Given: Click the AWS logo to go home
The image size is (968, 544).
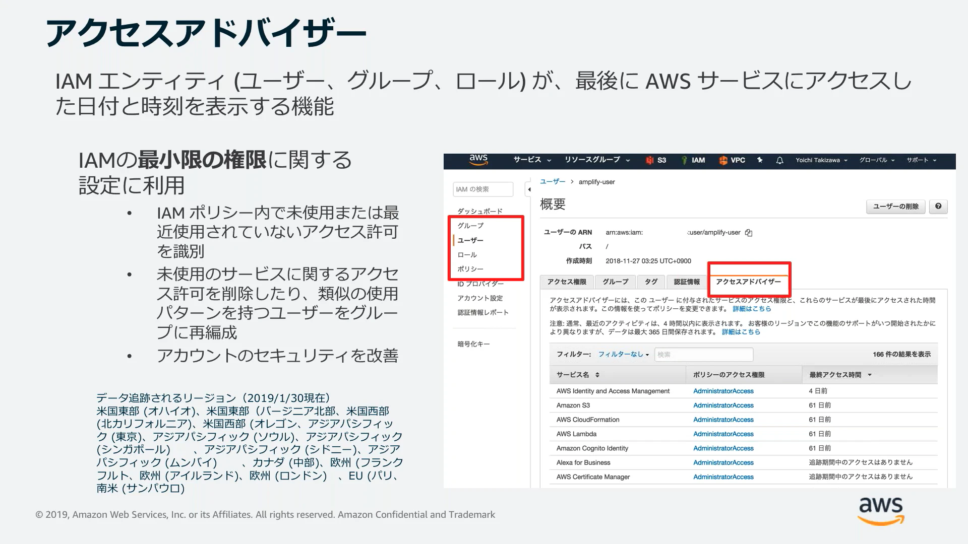Looking at the screenshot, I should (478, 159).
